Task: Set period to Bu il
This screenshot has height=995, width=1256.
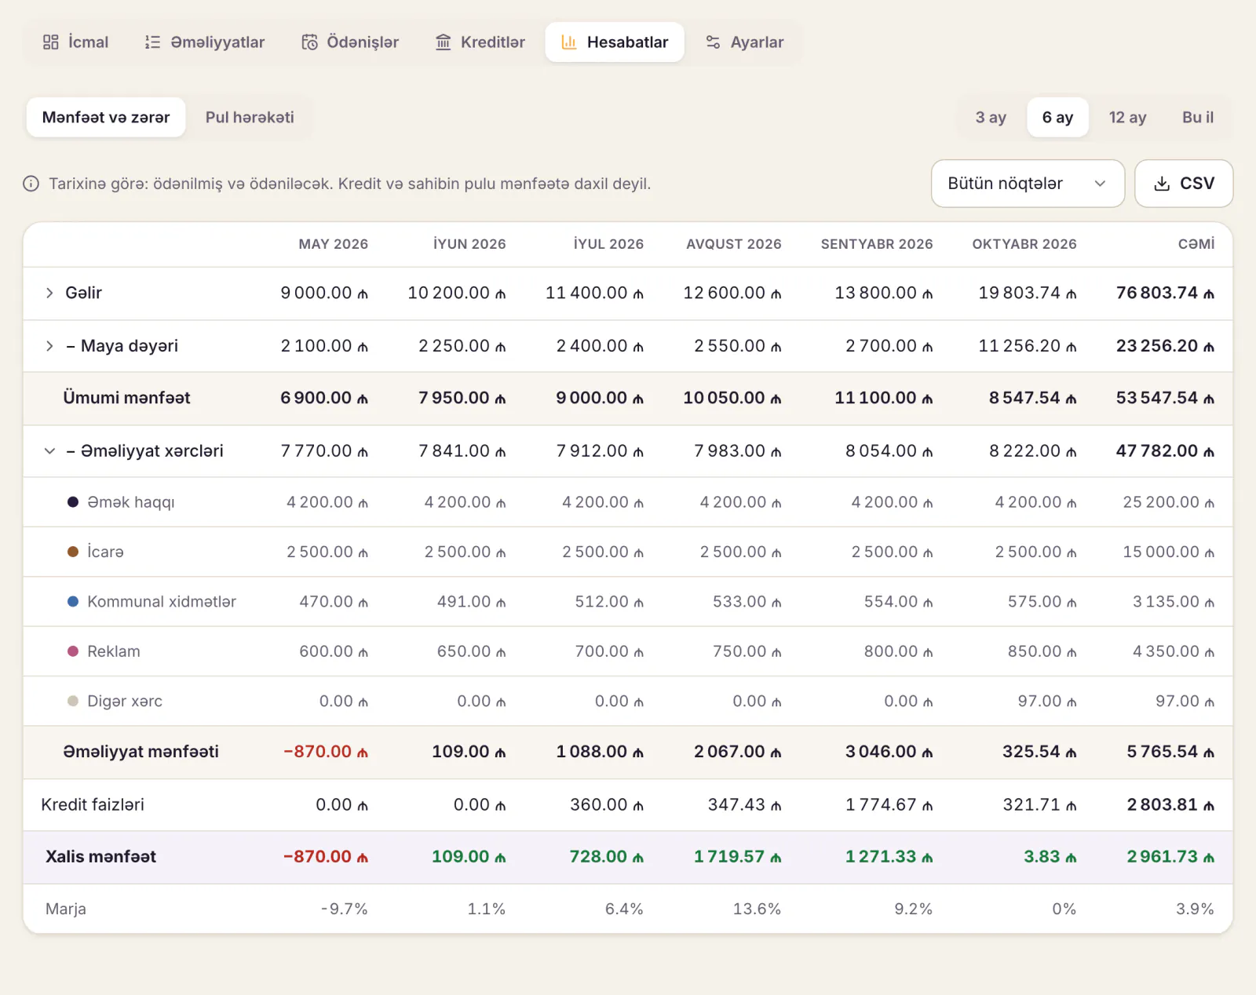Action: pyautogui.click(x=1198, y=117)
